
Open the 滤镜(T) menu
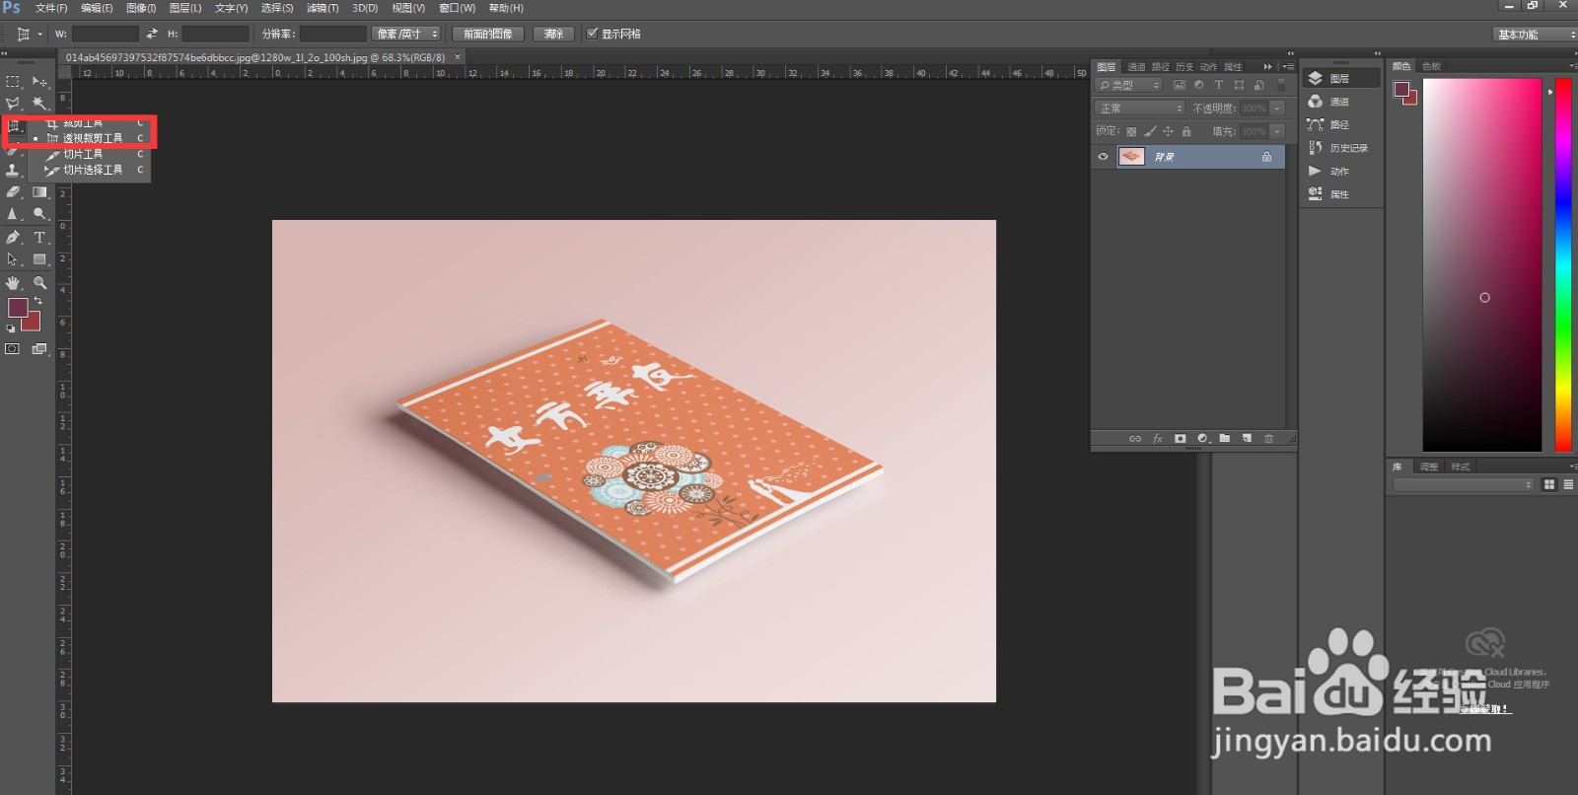(x=323, y=8)
